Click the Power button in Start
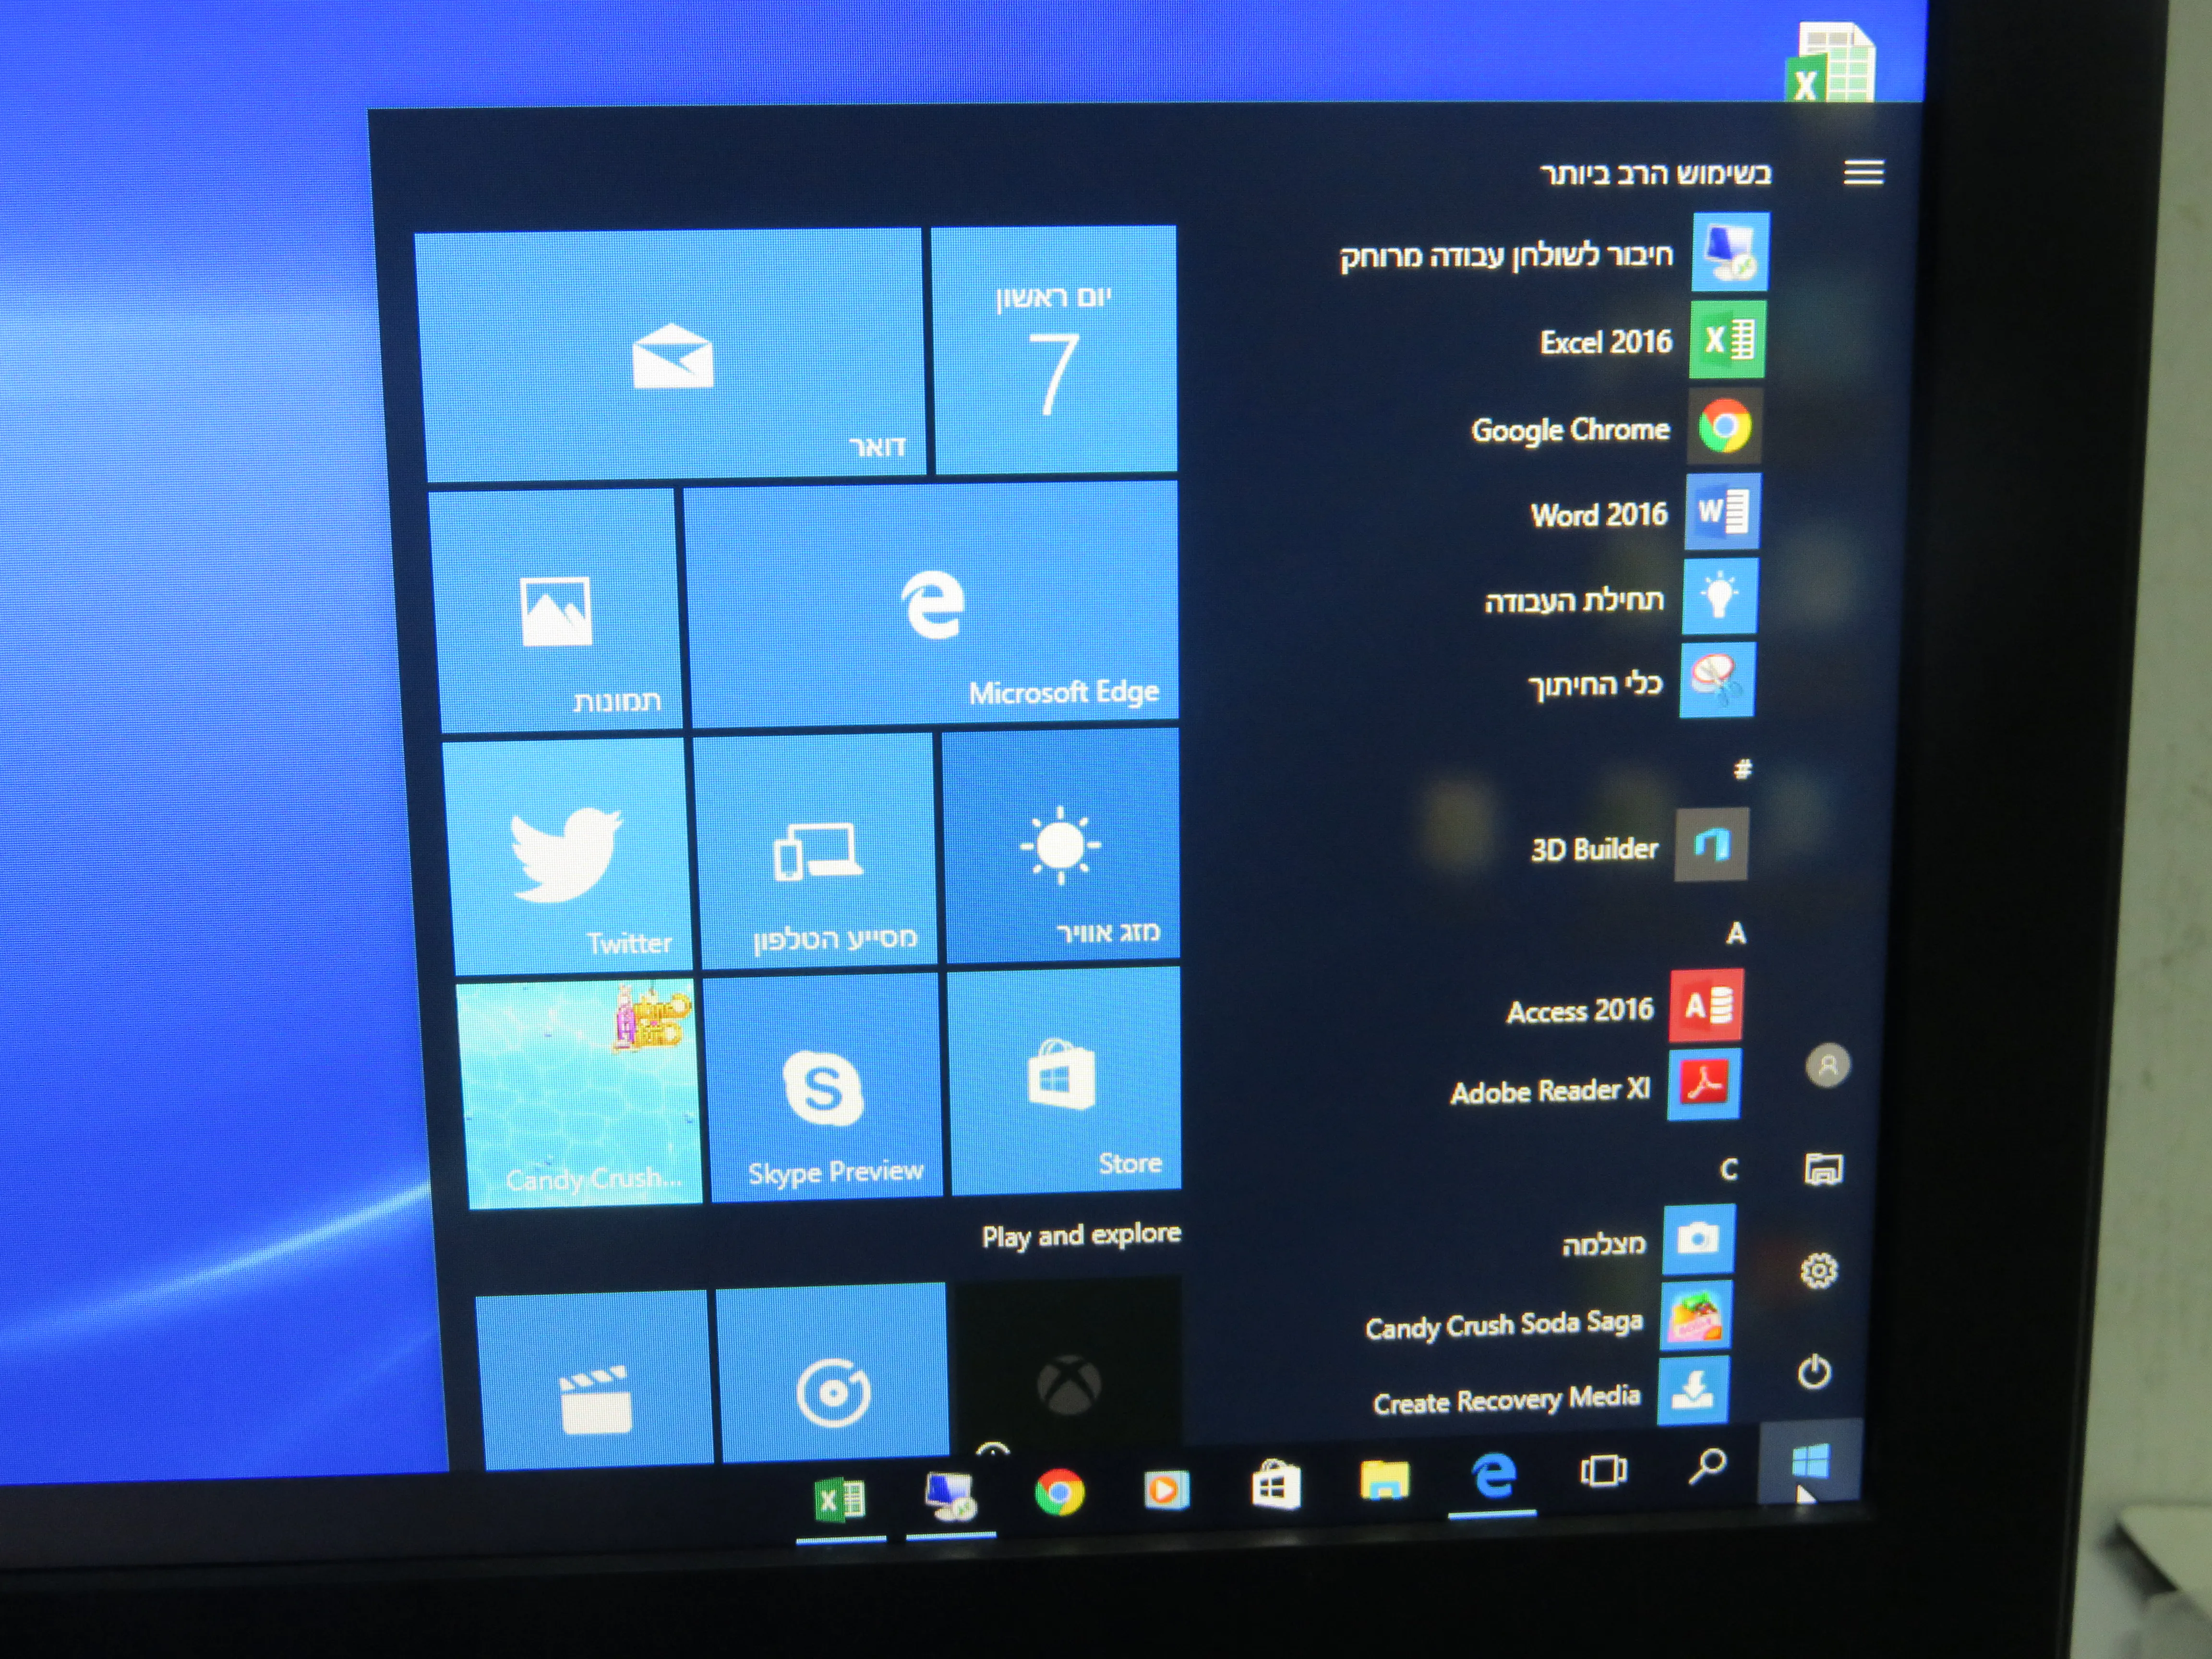The image size is (2212, 1659). coord(1814,1371)
